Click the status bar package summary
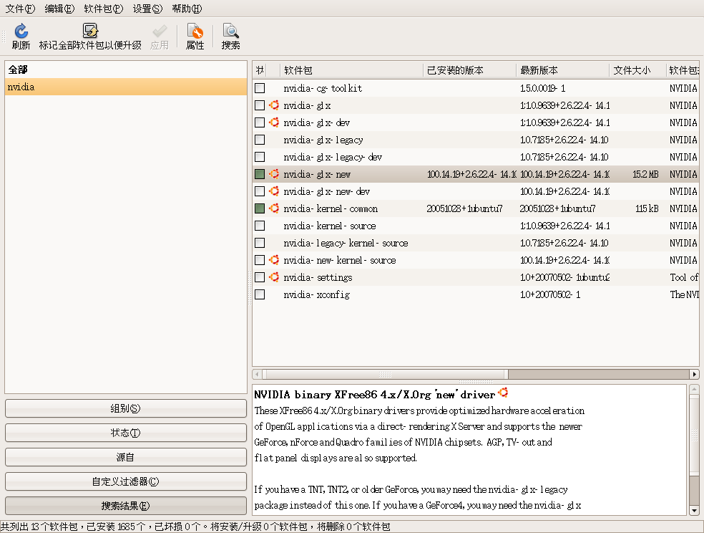 195,527
